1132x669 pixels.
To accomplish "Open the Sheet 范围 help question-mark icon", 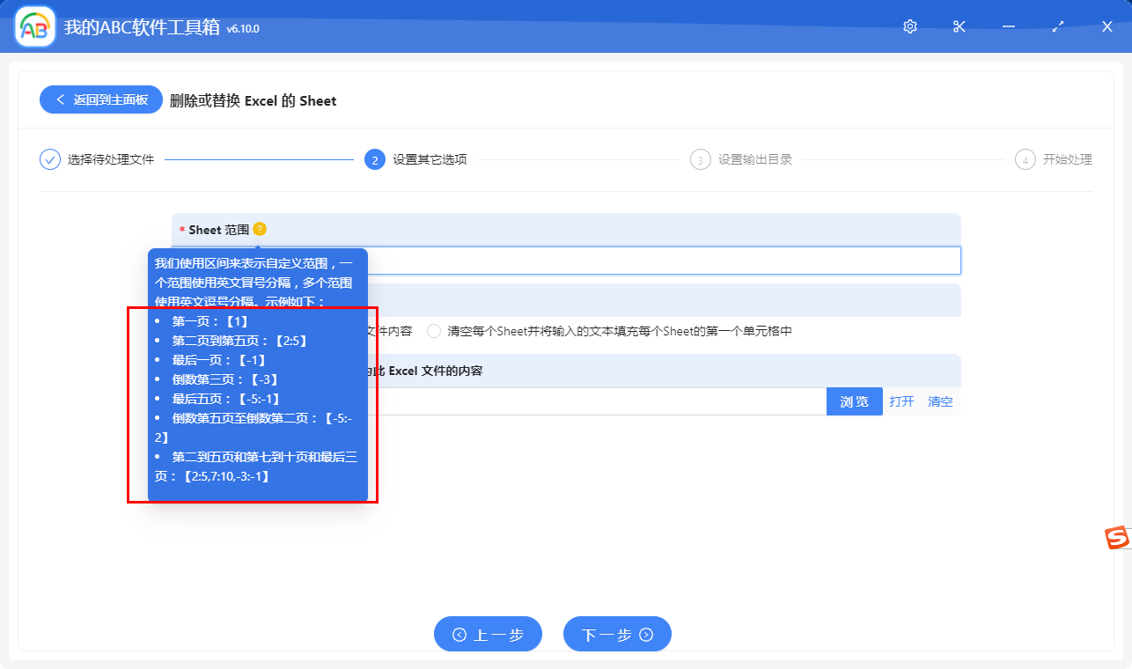I will (260, 229).
